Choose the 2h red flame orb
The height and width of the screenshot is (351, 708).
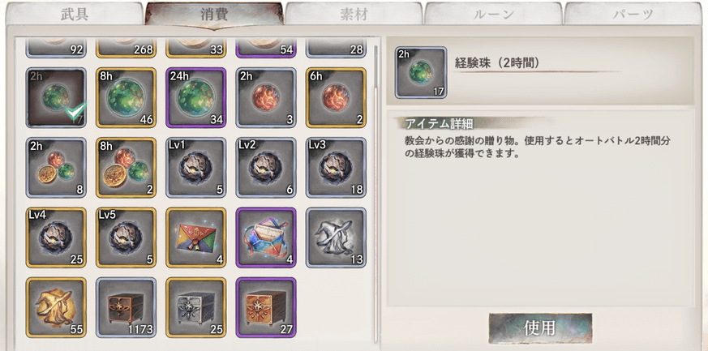click(266, 98)
